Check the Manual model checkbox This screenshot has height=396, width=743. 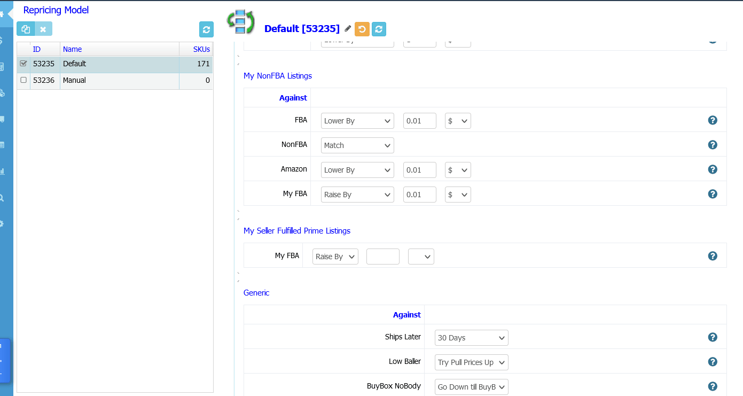[x=23, y=80]
